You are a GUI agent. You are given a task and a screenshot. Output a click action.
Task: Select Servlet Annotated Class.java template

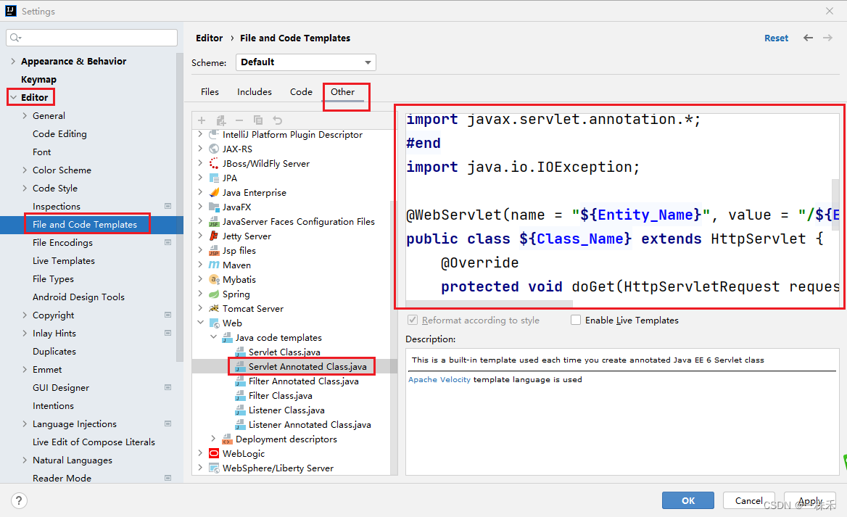(307, 366)
